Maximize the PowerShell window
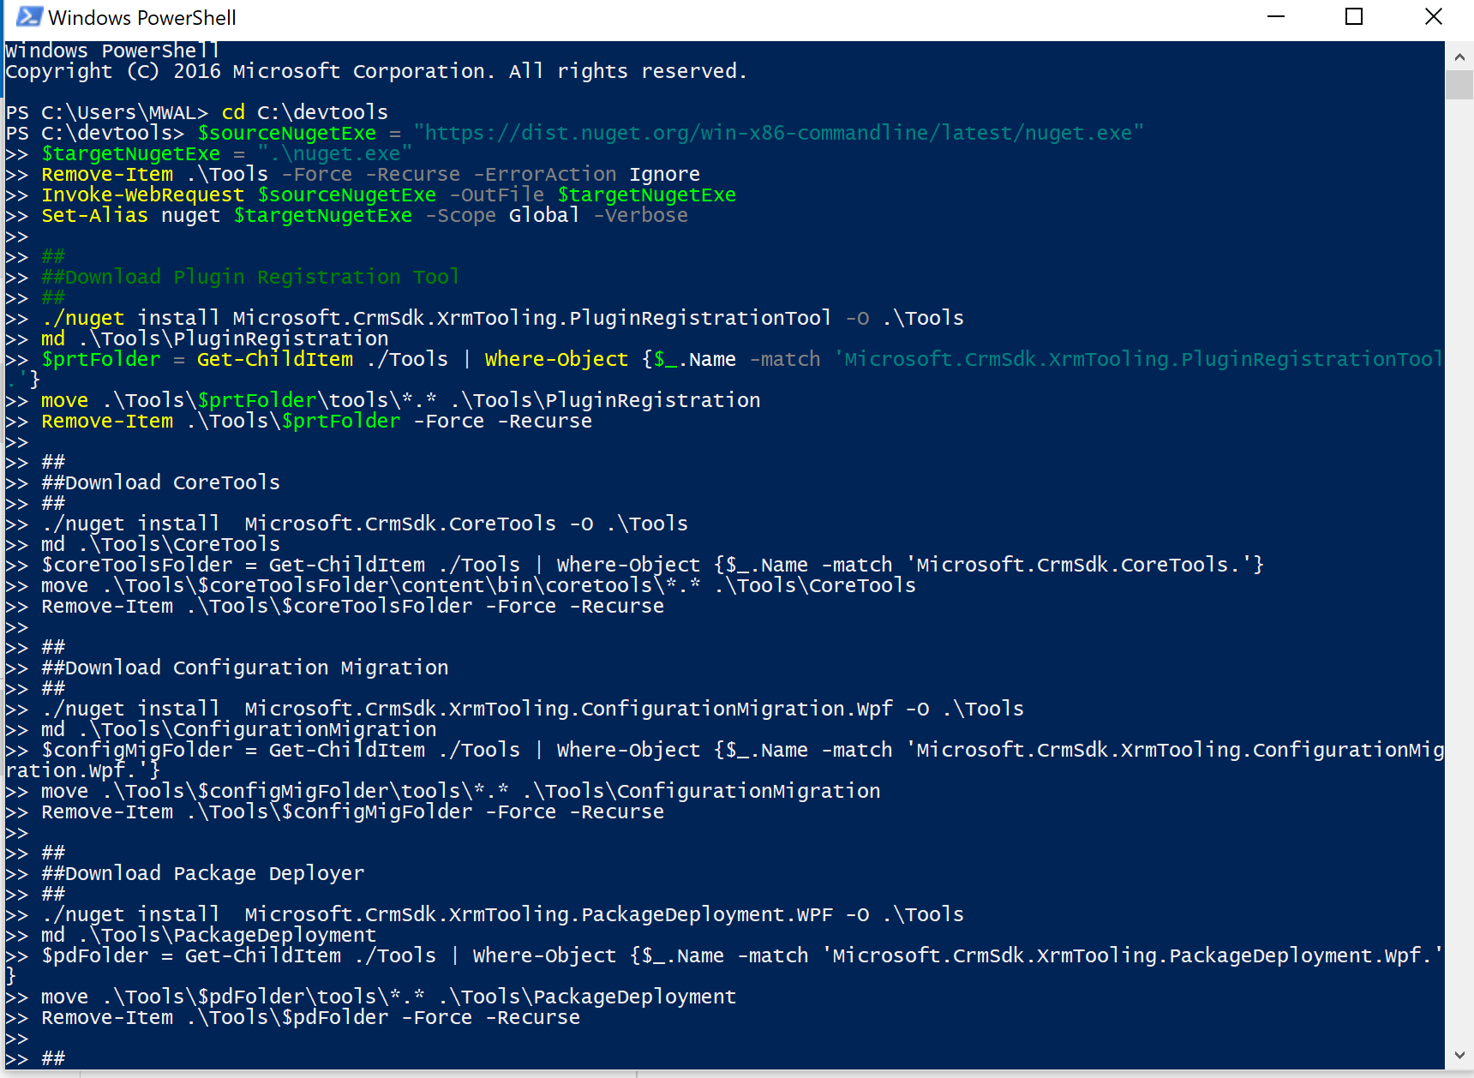 click(x=1354, y=16)
